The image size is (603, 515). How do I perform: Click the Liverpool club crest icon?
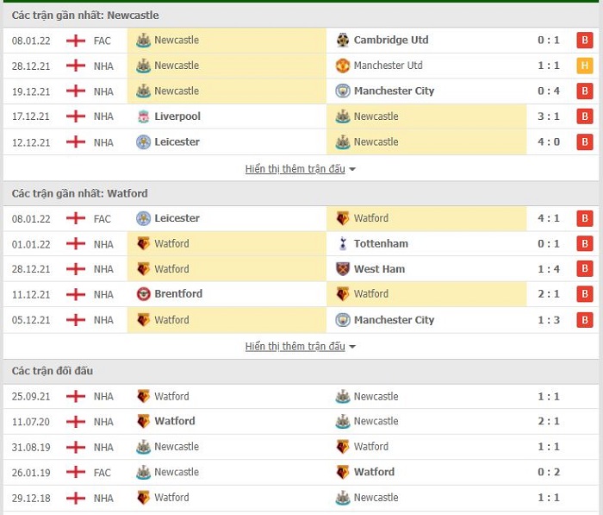tap(143, 116)
